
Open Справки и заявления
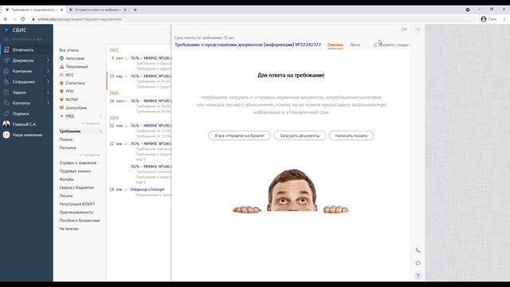(78, 163)
